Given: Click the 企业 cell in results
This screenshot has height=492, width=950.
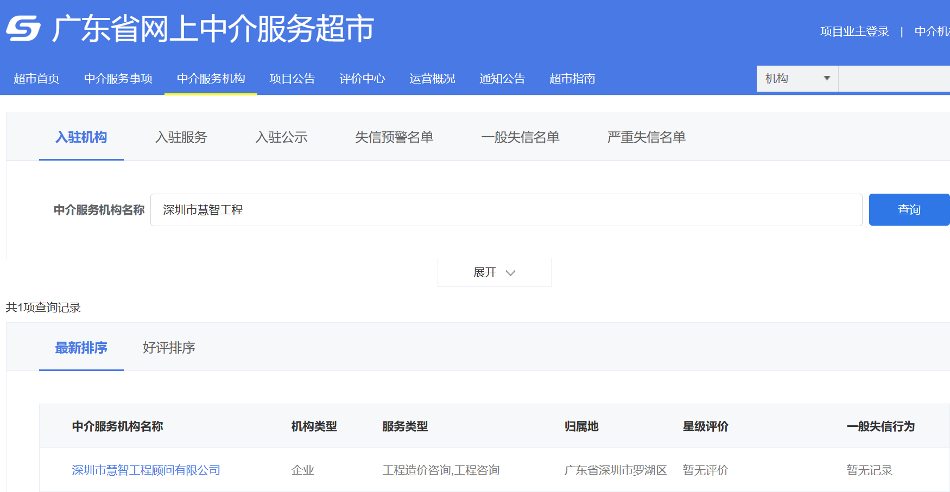Looking at the screenshot, I should 303,470.
